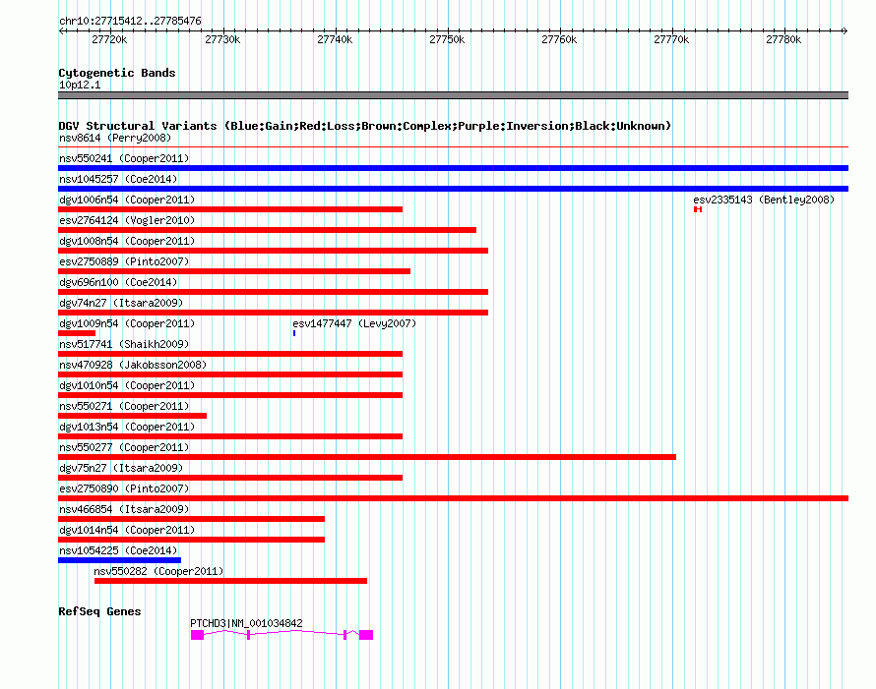The image size is (876, 689).
Task: Open the nsv1054225 (Coe2014) label
Action: [118, 550]
